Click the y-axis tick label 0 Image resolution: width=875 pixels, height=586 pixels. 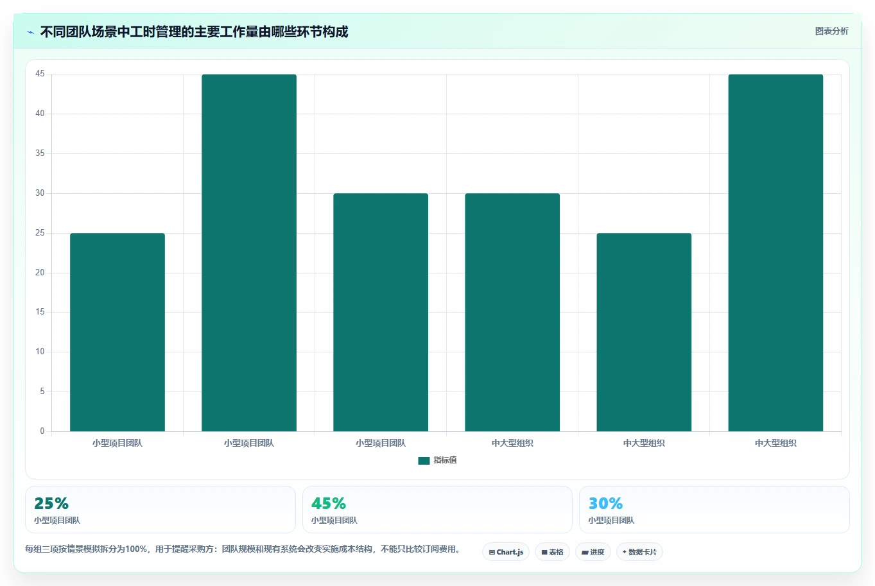(42, 431)
